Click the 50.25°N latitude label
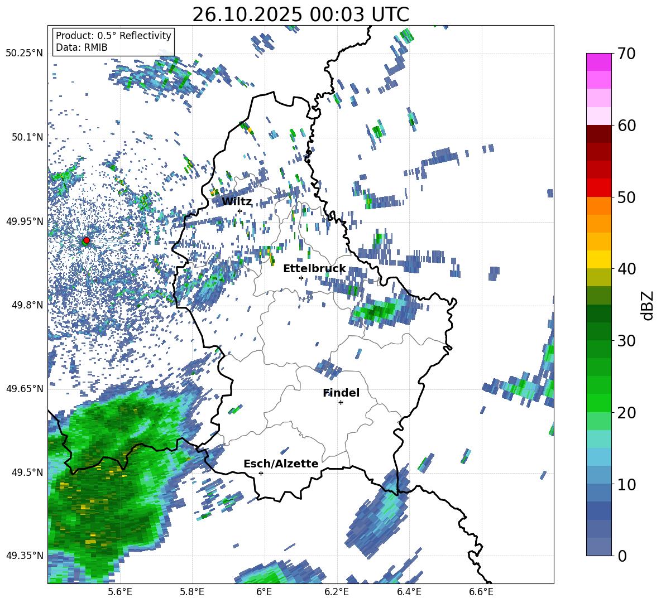Screen dimensions: 661x603 coord(24,54)
